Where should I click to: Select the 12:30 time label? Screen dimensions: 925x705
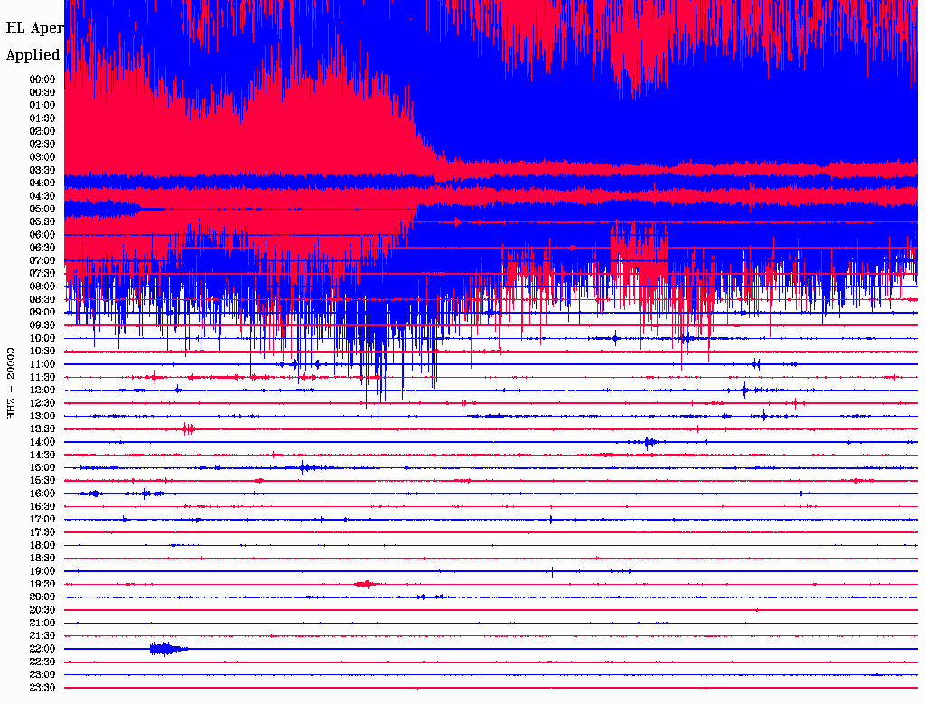point(42,403)
